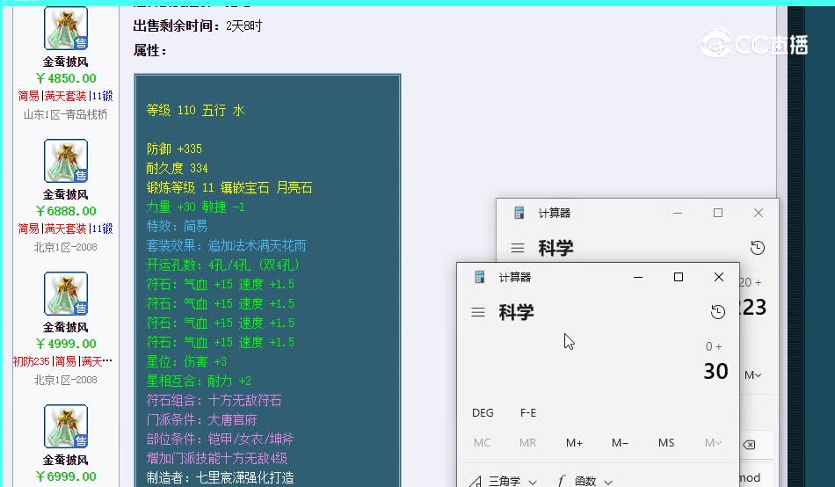Click 金蚕披风 item icon priced ¥6888
The height and width of the screenshot is (487, 835).
(x=66, y=161)
